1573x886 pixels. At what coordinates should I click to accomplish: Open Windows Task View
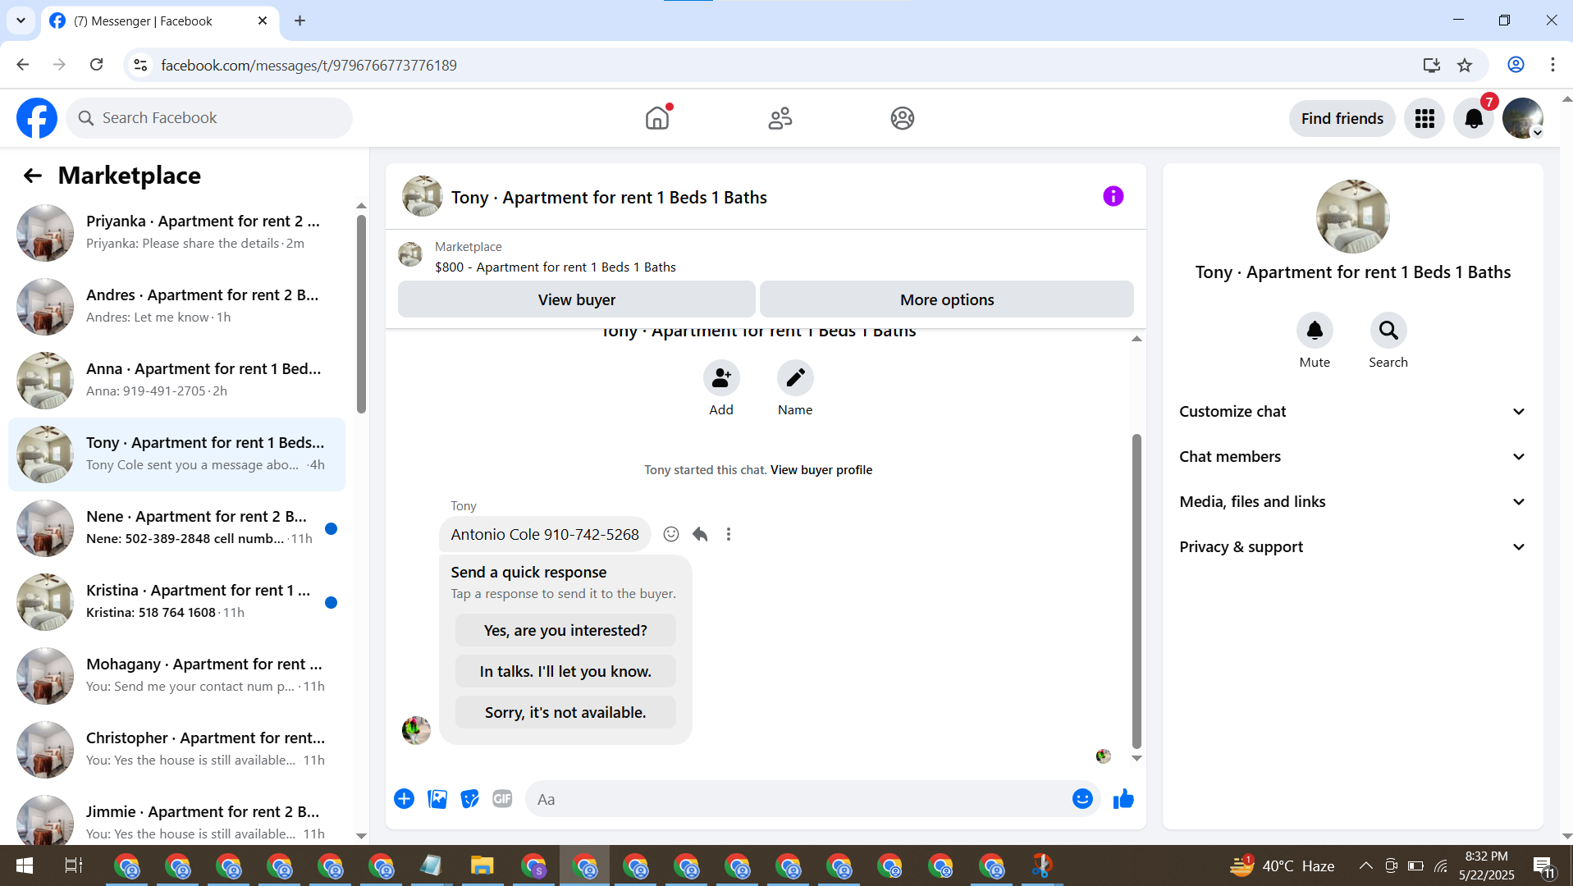[x=73, y=865]
